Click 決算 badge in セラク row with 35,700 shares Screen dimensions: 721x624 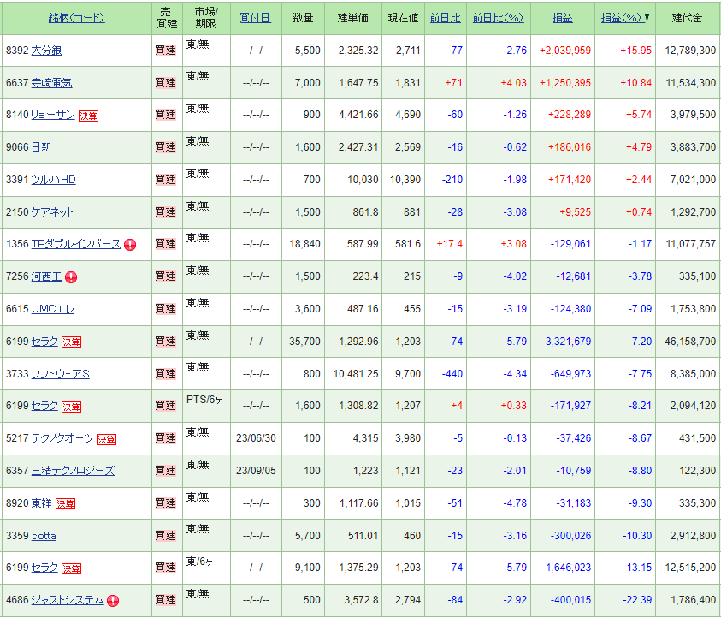coord(71,342)
